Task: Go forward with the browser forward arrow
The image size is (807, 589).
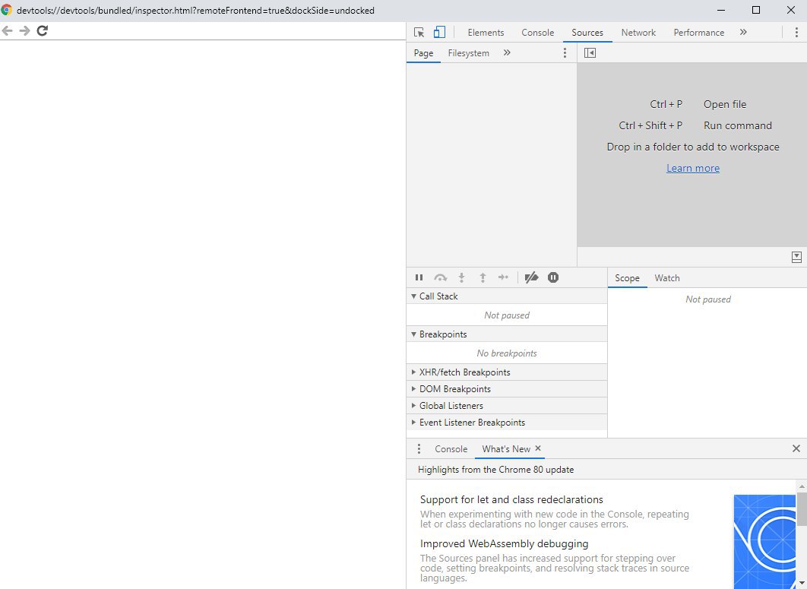Action: tap(25, 30)
